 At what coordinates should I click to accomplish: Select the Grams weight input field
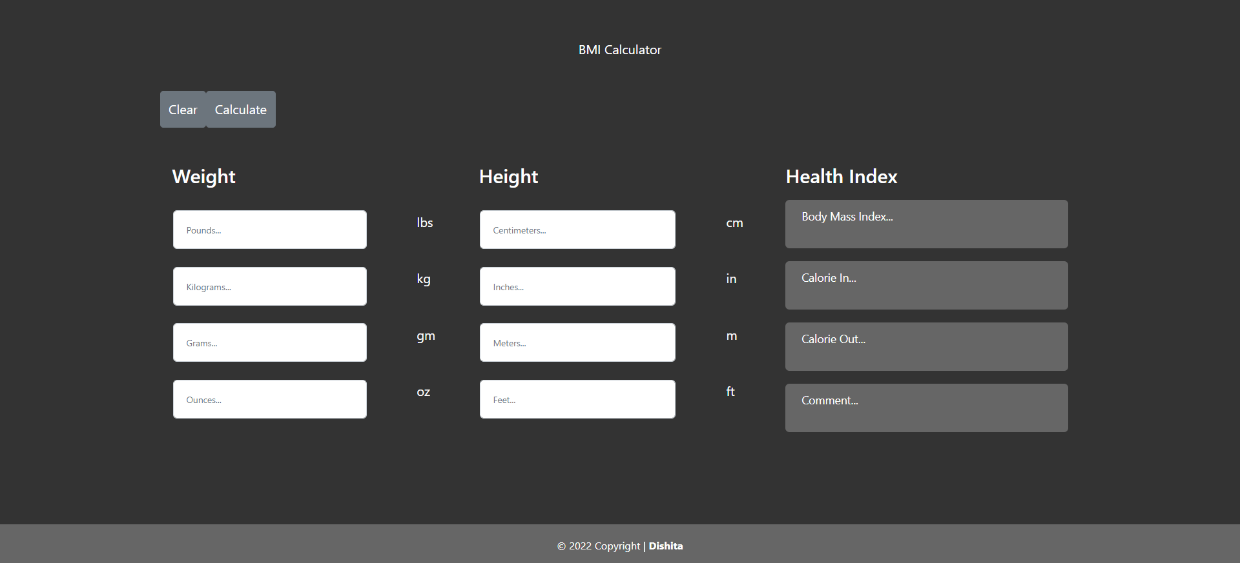point(270,342)
